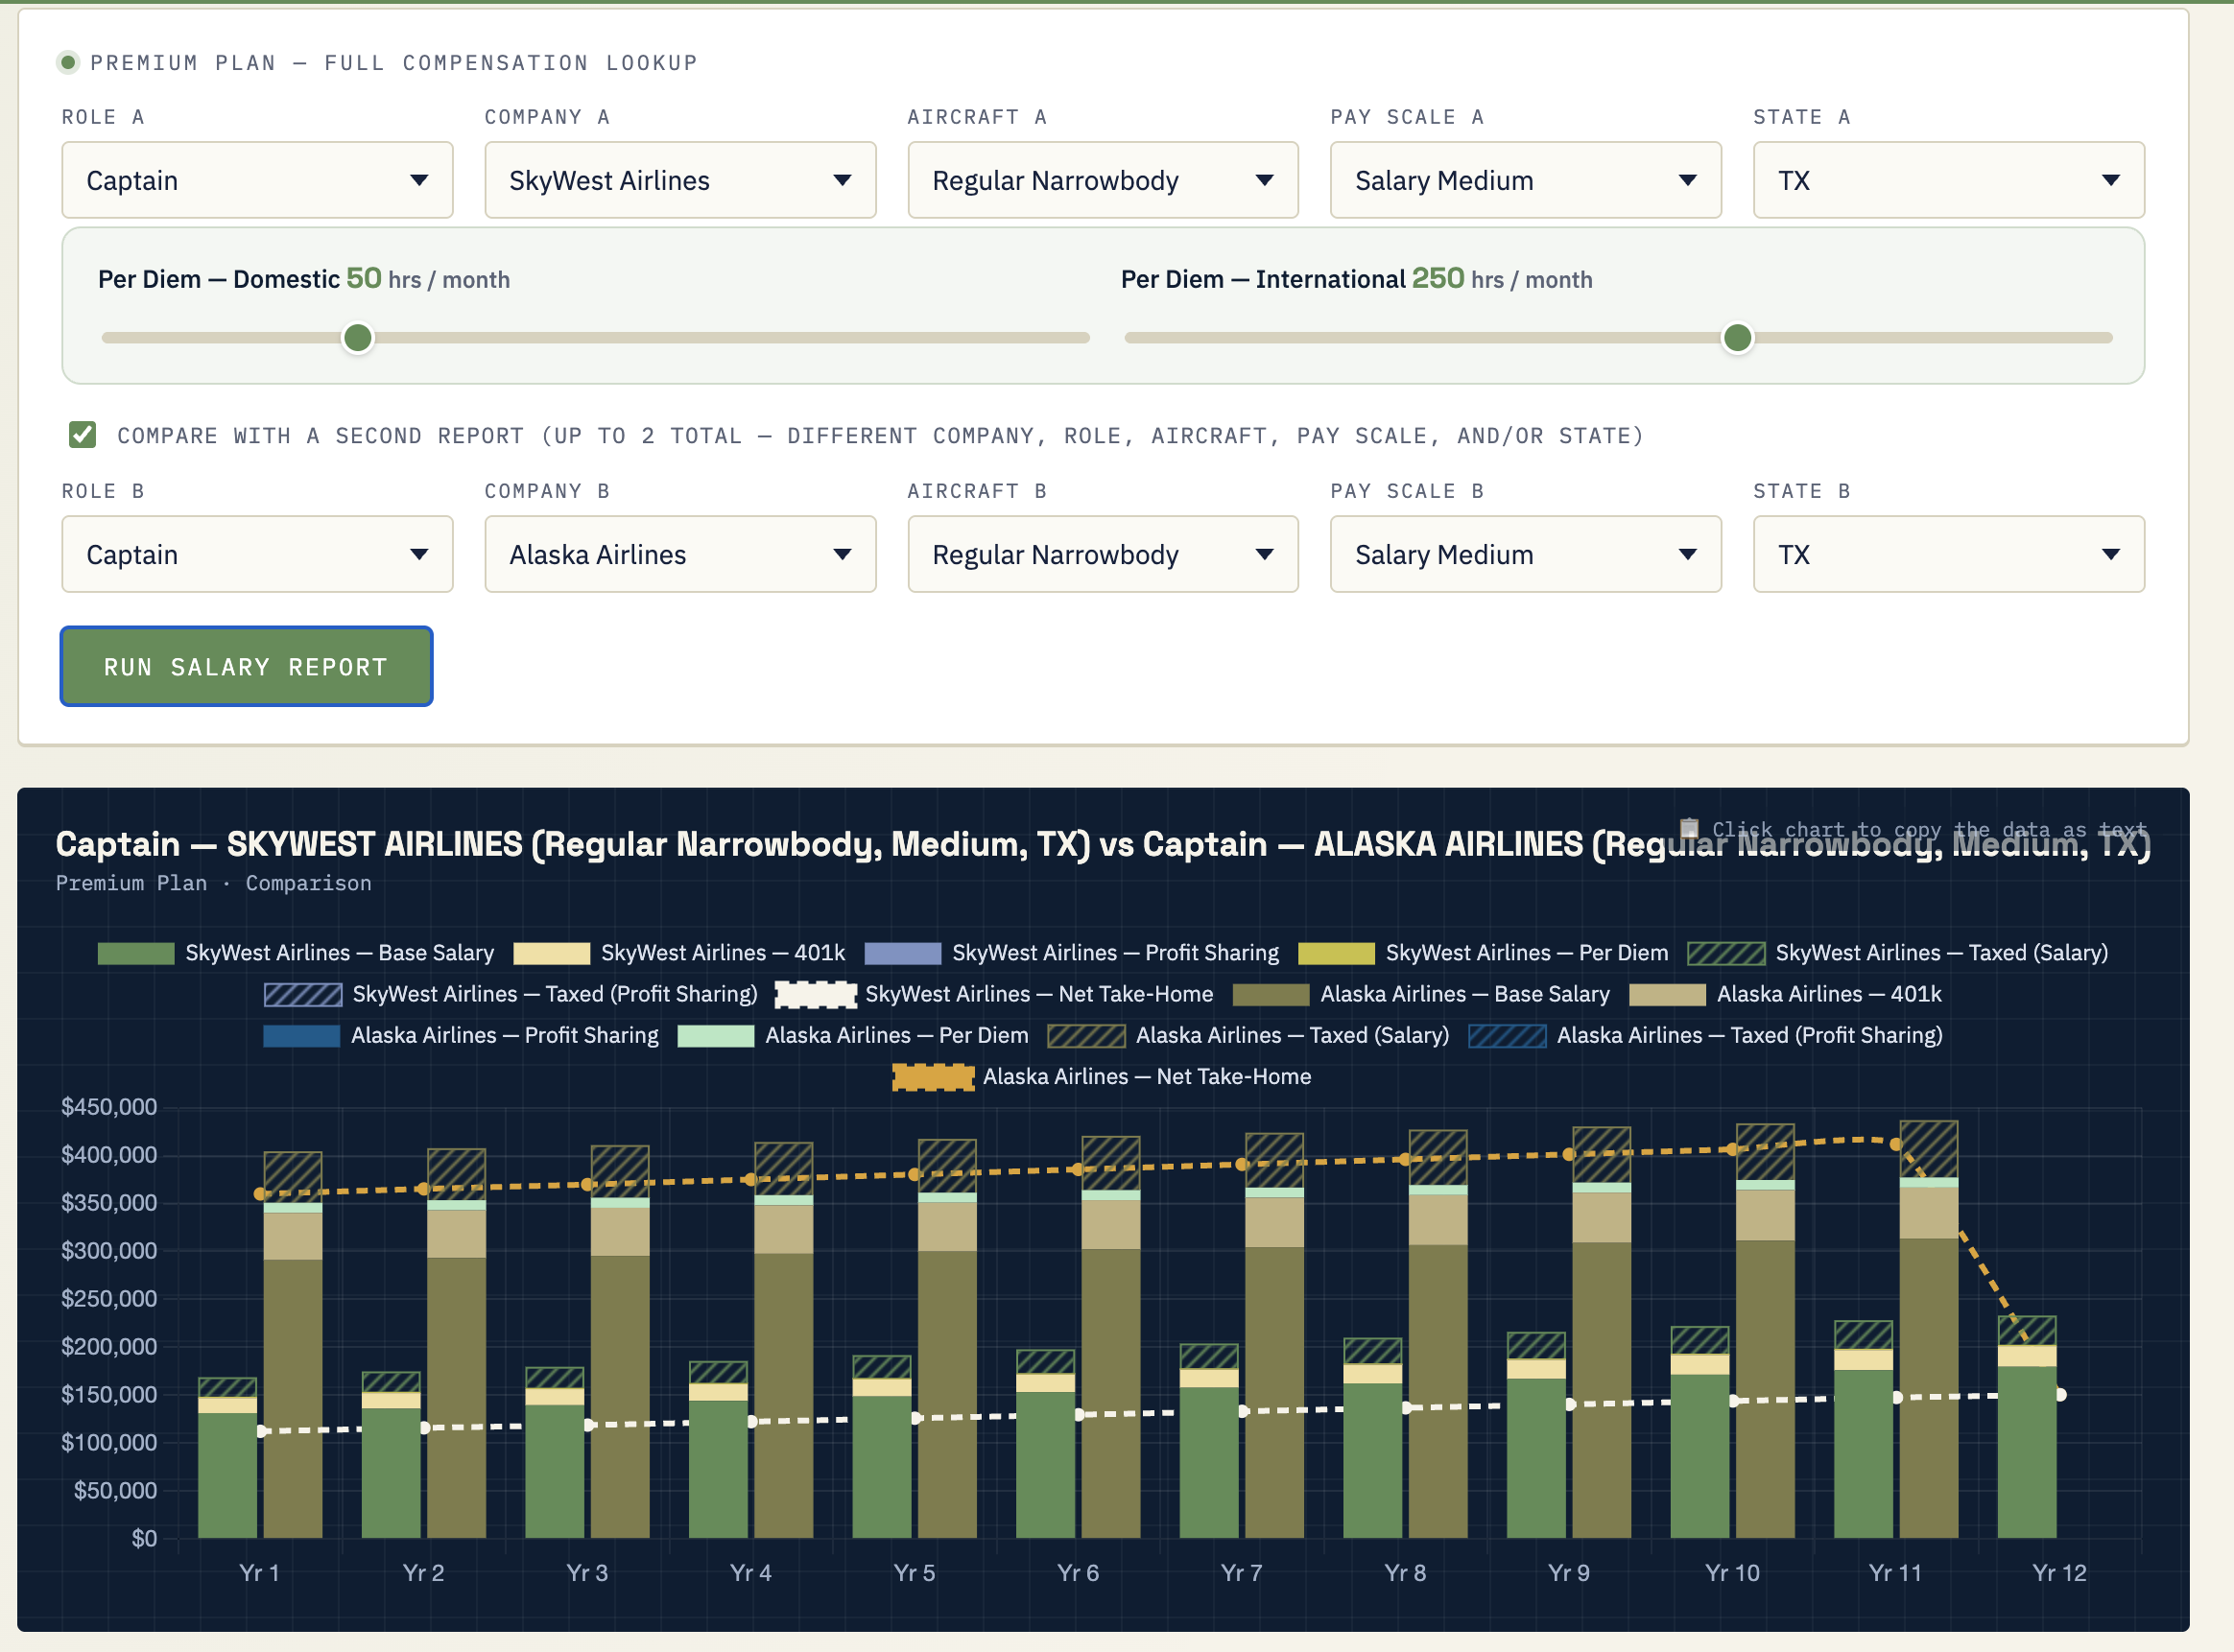Toggle Alaska Taxed (Profit Sharing) legend swatch

[x=1507, y=1035]
